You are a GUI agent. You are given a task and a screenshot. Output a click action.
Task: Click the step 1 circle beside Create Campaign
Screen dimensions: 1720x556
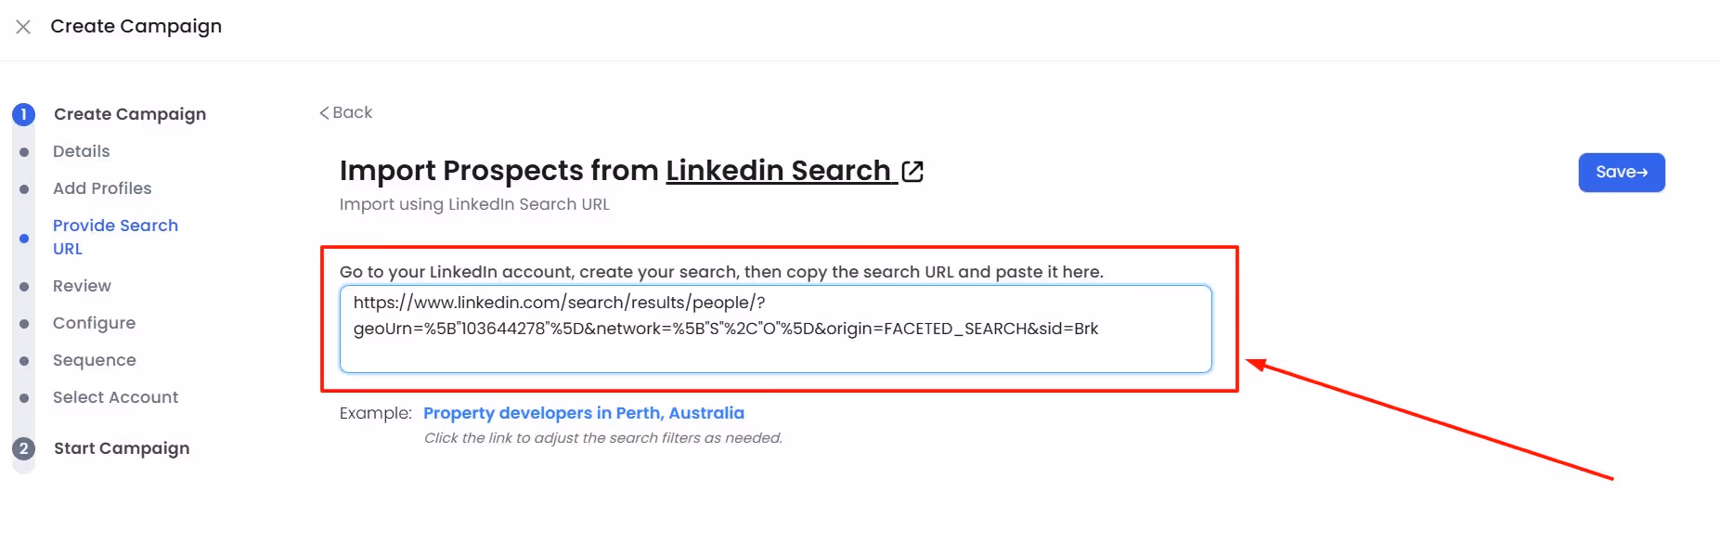coord(23,114)
